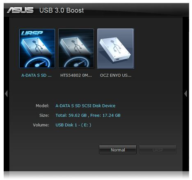Click the Free: 17.24 GB value

click(105, 115)
